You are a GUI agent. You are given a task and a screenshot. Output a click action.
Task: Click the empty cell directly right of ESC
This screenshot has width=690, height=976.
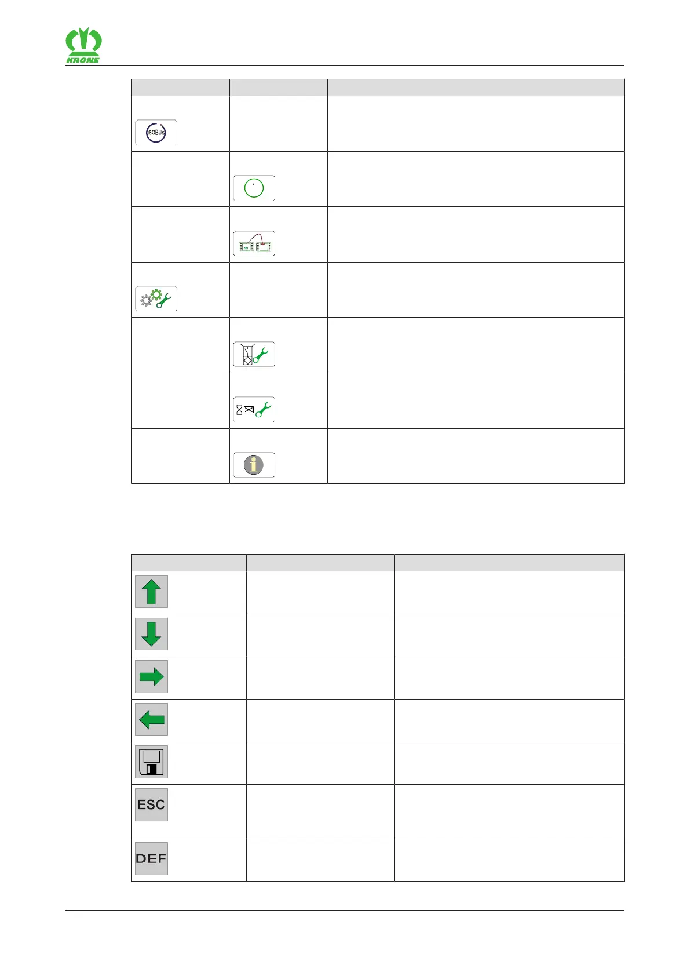[320, 811]
